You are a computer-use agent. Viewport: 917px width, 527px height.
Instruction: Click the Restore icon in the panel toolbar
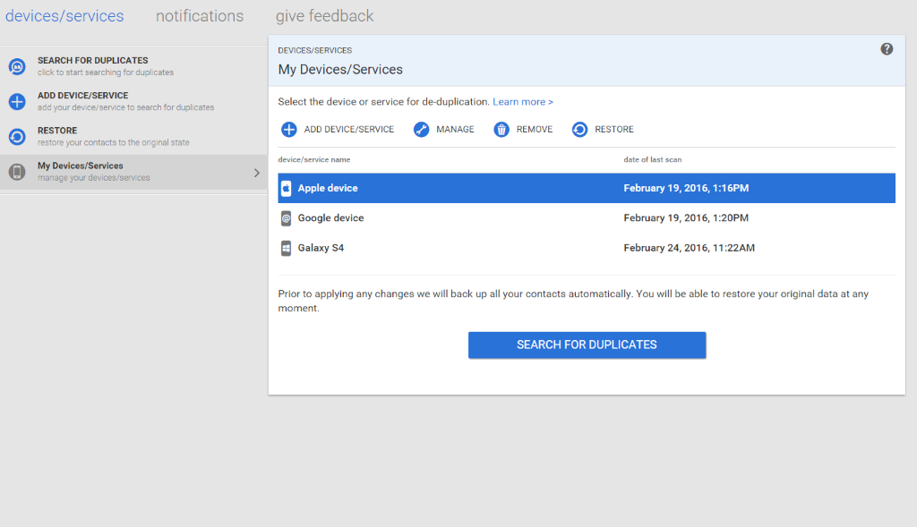(579, 129)
